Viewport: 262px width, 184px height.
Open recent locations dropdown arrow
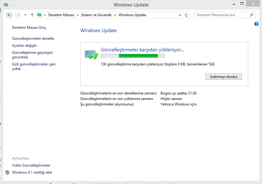(25, 15)
